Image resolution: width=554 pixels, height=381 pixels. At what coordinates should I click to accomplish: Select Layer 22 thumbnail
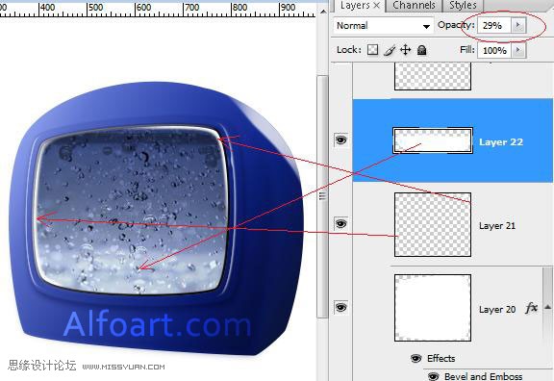[433, 140]
